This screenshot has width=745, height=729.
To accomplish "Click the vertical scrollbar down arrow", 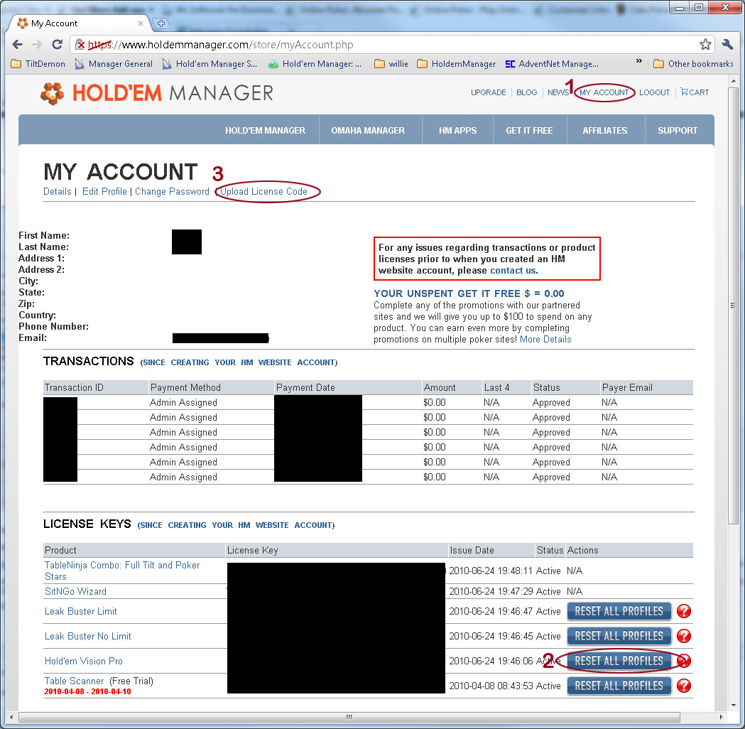I will click(734, 705).
